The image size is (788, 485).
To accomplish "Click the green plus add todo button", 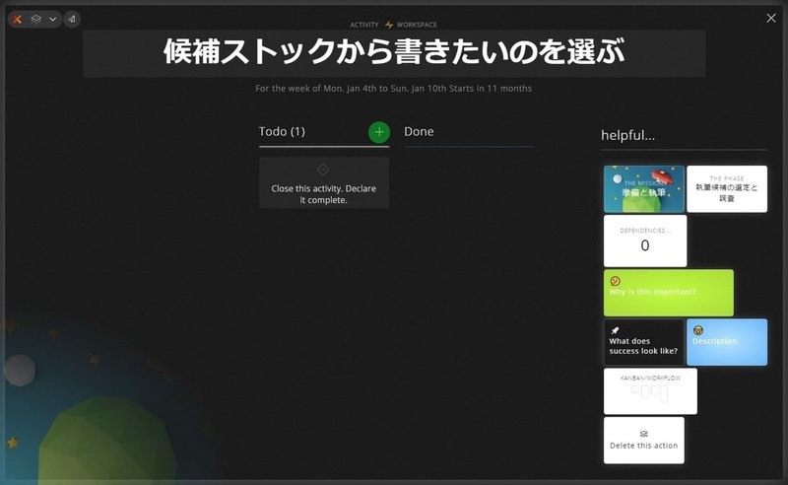I will [x=379, y=132].
